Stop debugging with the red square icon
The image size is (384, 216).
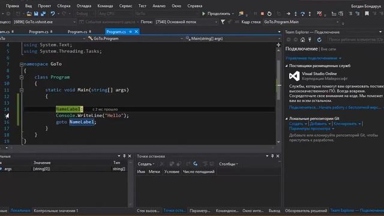[x=262, y=14]
